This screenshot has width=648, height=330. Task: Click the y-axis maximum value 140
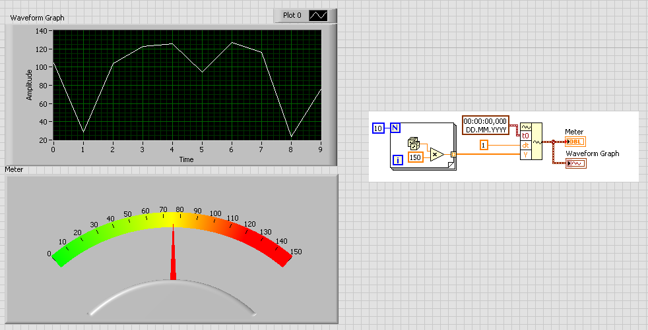[42, 31]
